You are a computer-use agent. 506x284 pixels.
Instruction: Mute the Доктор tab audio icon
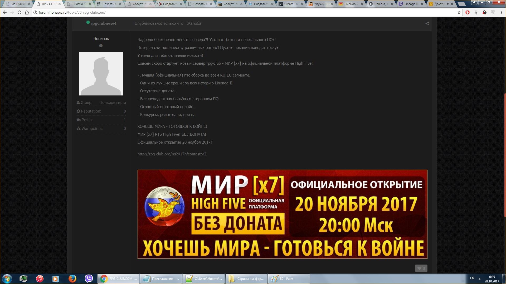(x=448, y=4)
